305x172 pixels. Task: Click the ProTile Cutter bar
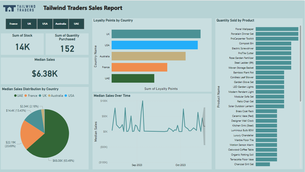tap(273, 53)
